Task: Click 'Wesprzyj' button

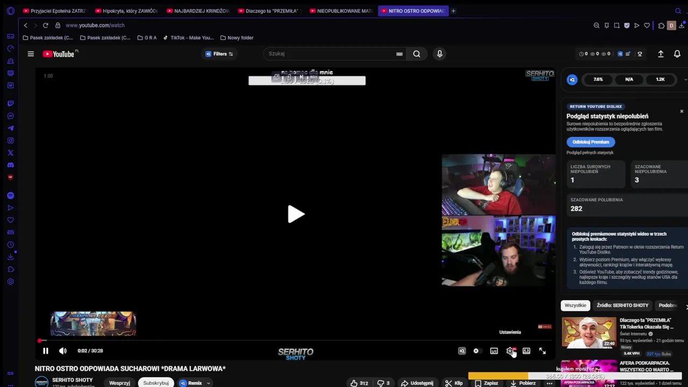Action: point(119,383)
